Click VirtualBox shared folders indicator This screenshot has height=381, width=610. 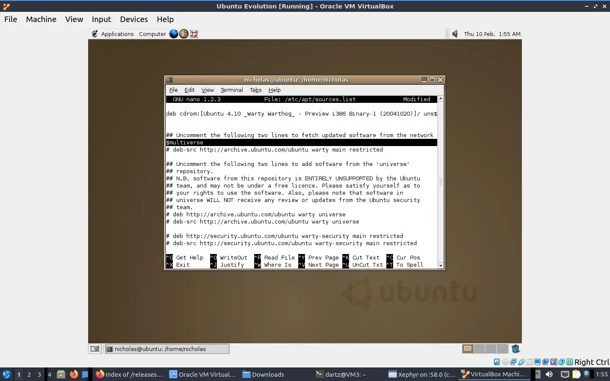(529, 362)
